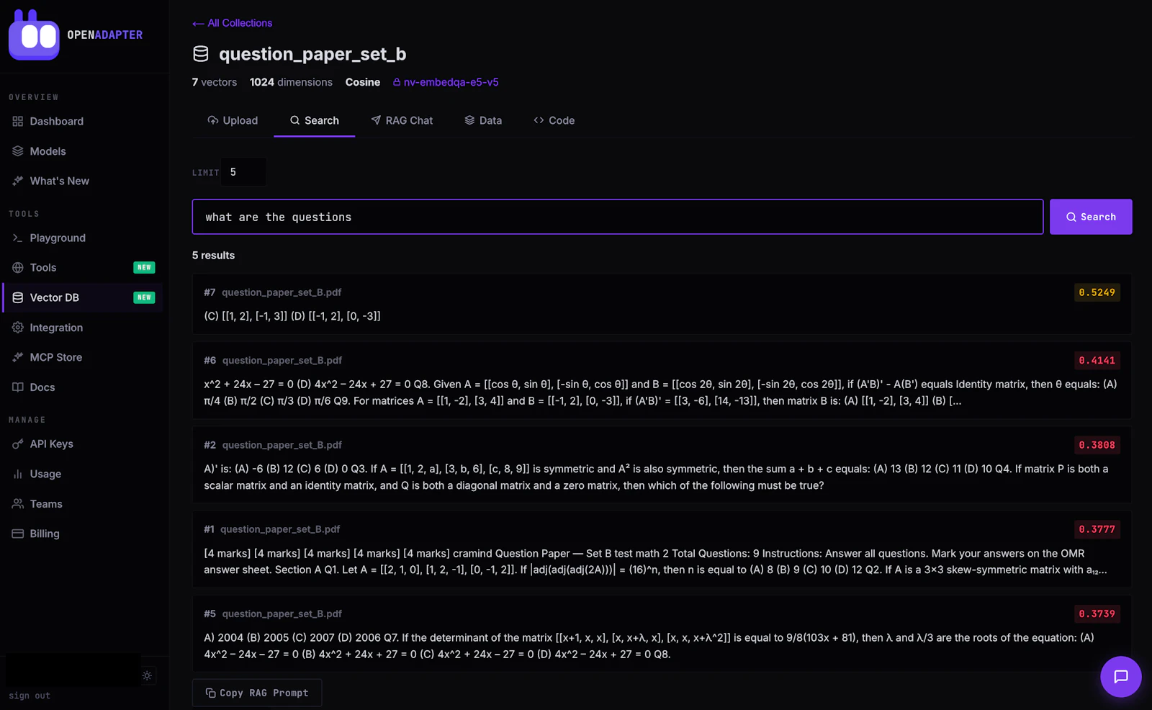The height and width of the screenshot is (710, 1152).
Task: Click the What's New sparkle icon
Action: [18, 181]
